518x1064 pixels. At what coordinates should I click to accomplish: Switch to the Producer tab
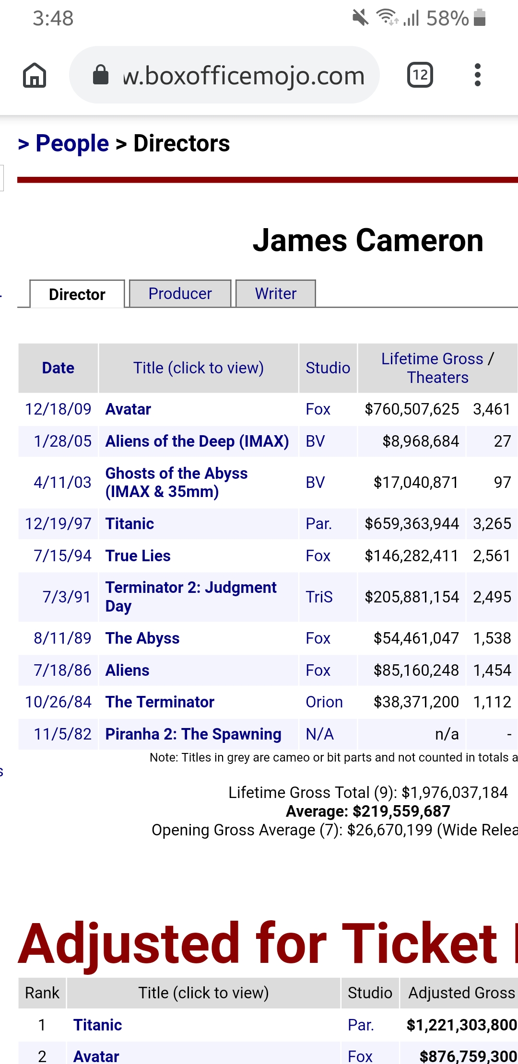click(x=180, y=293)
